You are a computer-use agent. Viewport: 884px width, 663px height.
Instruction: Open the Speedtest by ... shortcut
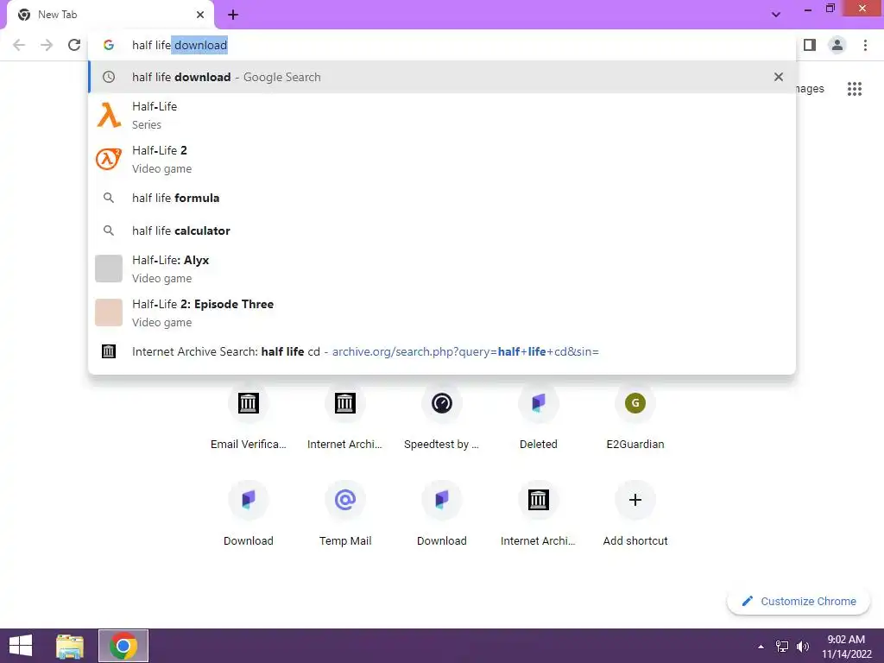coord(441,418)
